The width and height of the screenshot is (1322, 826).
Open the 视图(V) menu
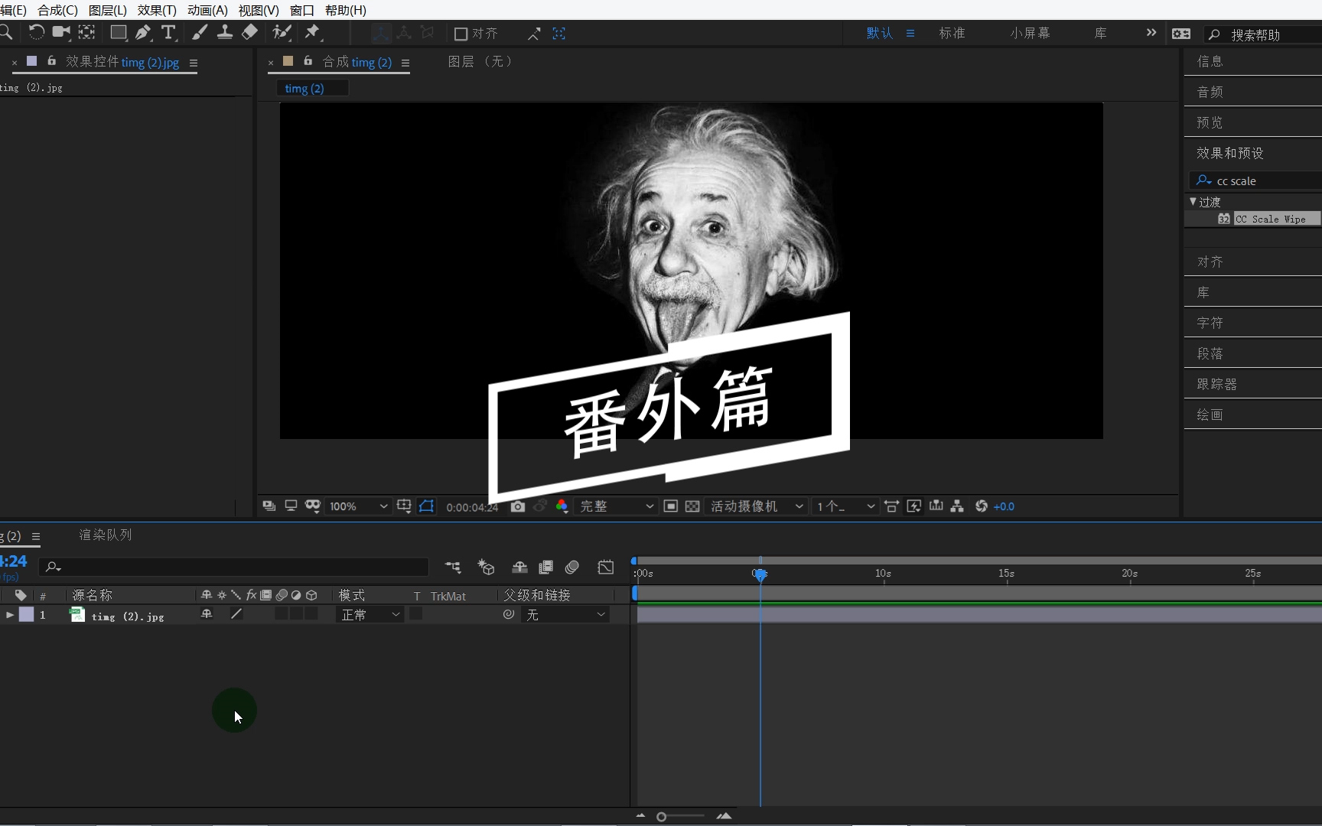click(x=259, y=10)
